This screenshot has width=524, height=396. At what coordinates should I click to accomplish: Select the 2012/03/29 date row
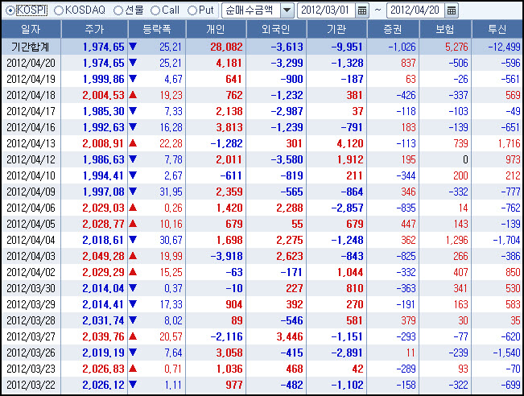[262, 304]
